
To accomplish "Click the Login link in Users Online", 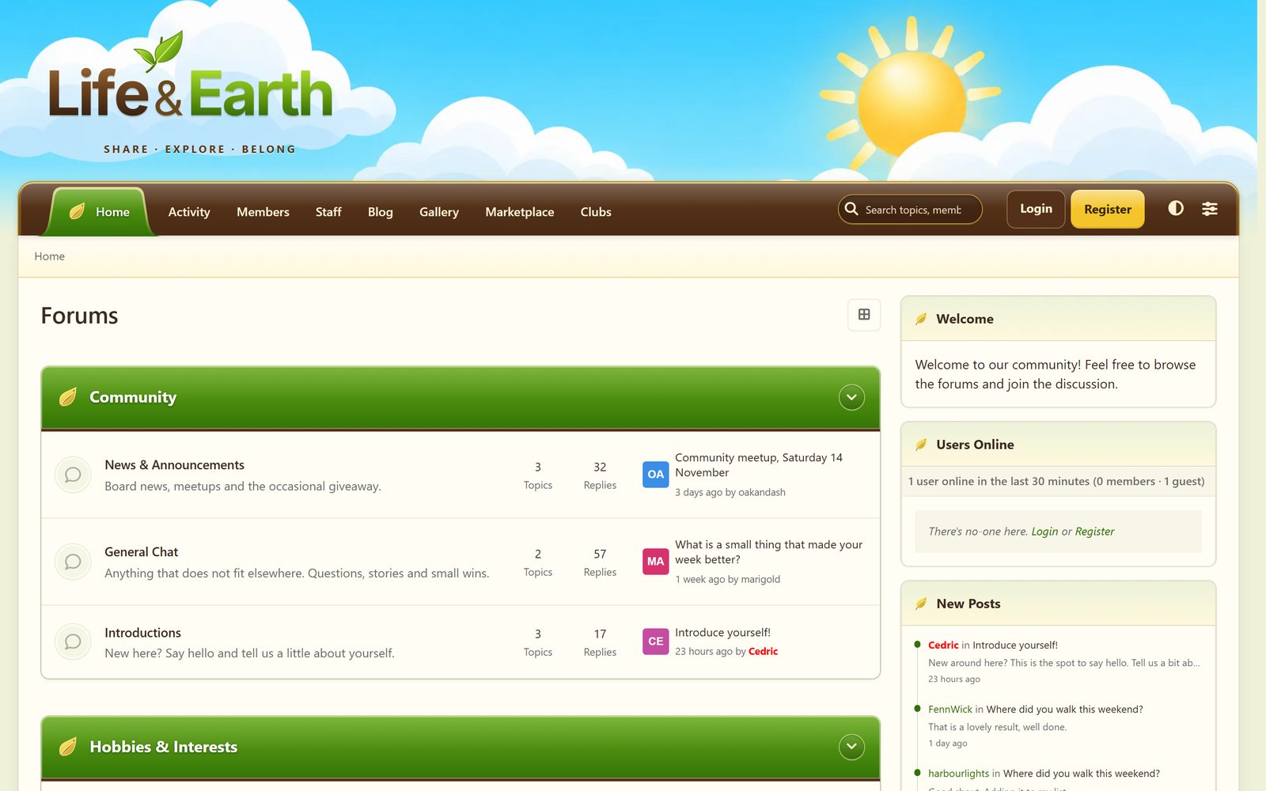I will click(x=1044, y=532).
